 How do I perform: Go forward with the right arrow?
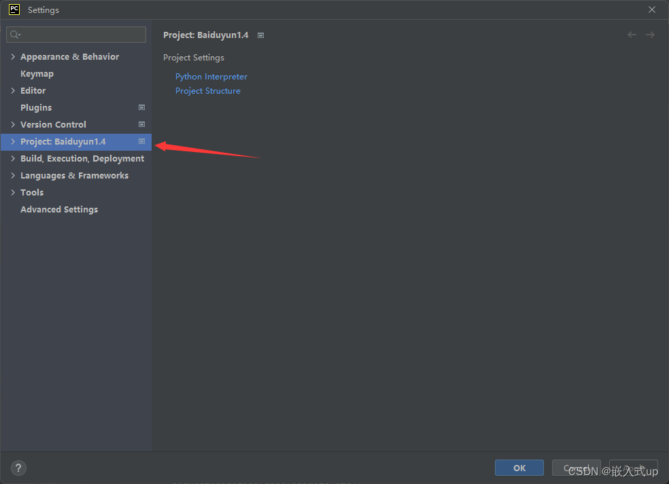click(650, 35)
